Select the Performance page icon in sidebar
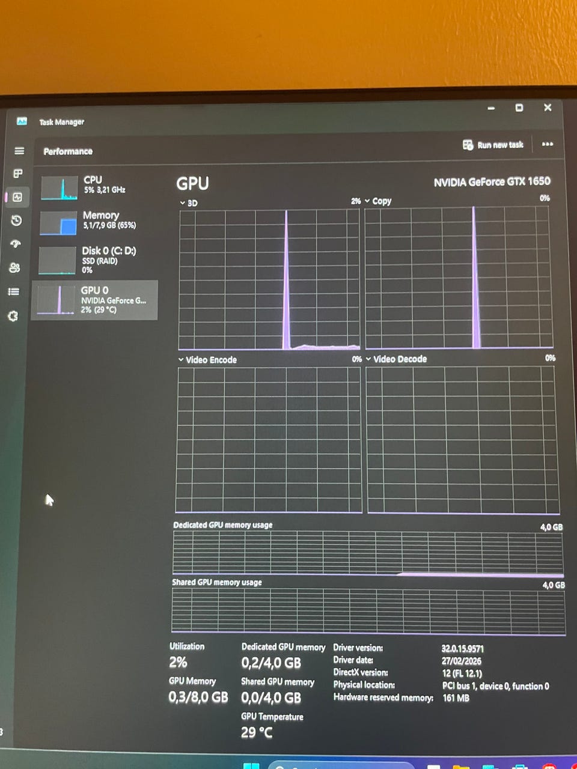The width and height of the screenshot is (577, 769). point(17,197)
